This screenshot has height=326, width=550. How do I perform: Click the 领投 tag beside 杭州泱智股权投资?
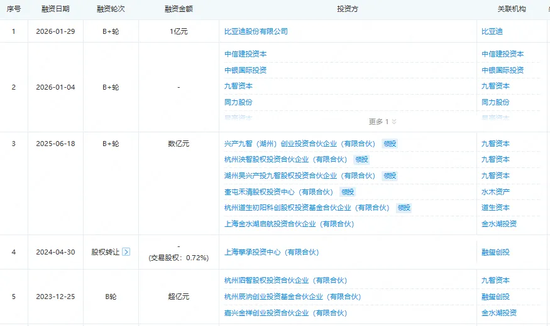click(361, 159)
